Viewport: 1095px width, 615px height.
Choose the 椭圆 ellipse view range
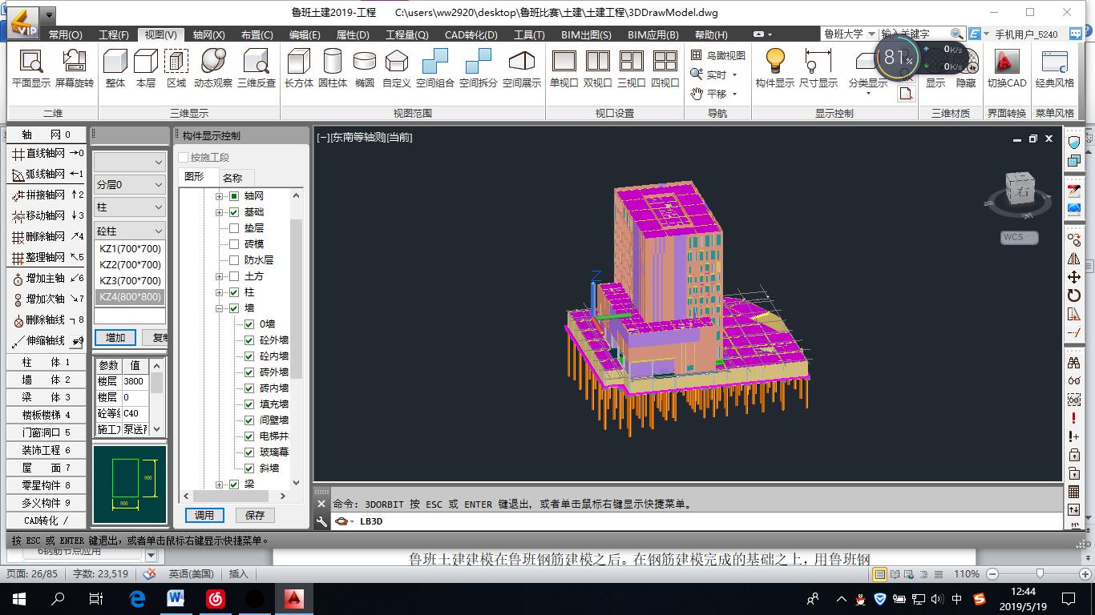(365, 68)
